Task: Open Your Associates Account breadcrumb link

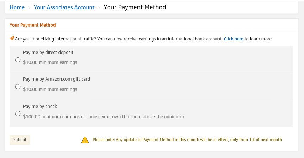Action: point(64,7)
